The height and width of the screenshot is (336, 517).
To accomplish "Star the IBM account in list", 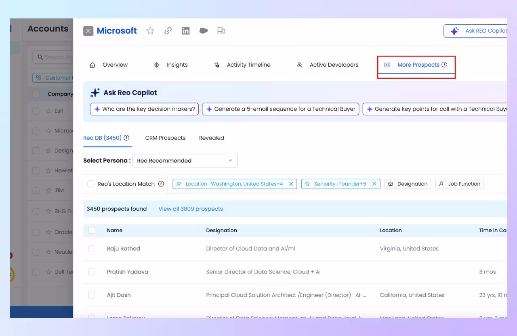I will point(48,191).
